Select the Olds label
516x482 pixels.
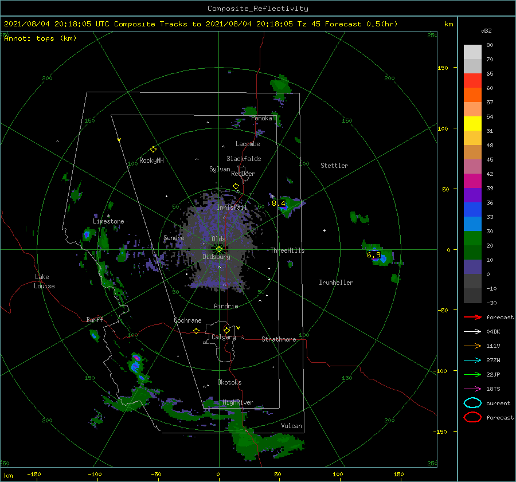[x=218, y=239]
